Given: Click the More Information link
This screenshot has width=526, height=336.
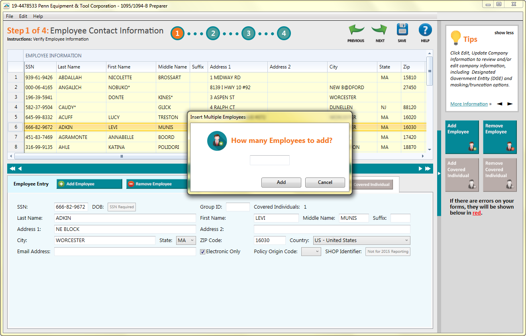Looking at the screenshot, I should (x=469, y=104).
